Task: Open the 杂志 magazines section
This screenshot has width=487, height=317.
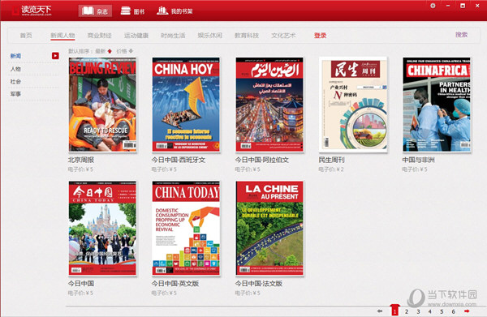Action: pos(95,11)
